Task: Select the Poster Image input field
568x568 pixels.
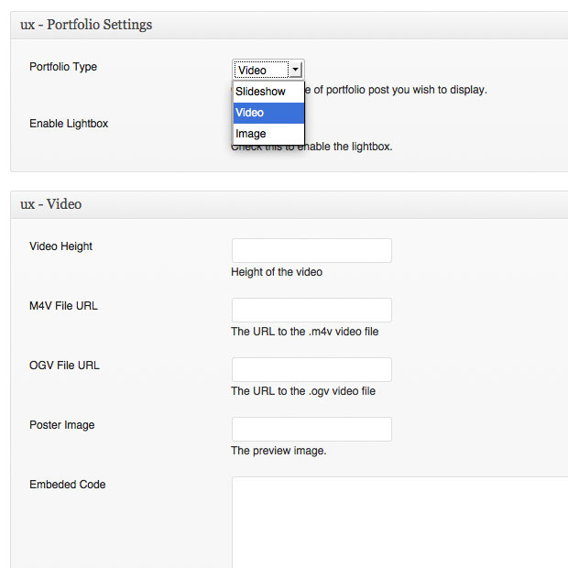Action: click(311, 429)
